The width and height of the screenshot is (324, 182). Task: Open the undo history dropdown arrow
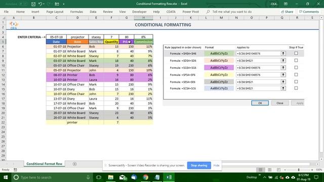(x=44, y=4)
